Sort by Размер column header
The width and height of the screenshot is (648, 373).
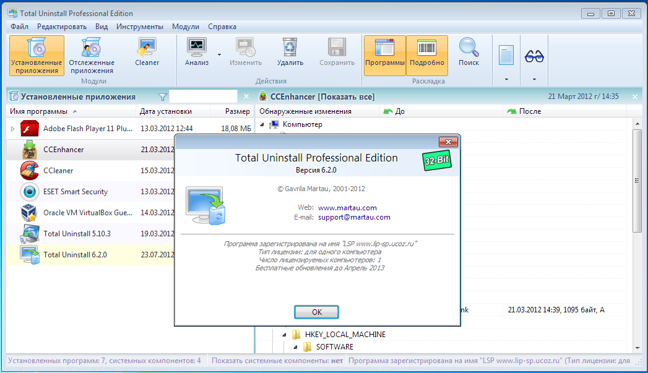click(x=232, y=111)
